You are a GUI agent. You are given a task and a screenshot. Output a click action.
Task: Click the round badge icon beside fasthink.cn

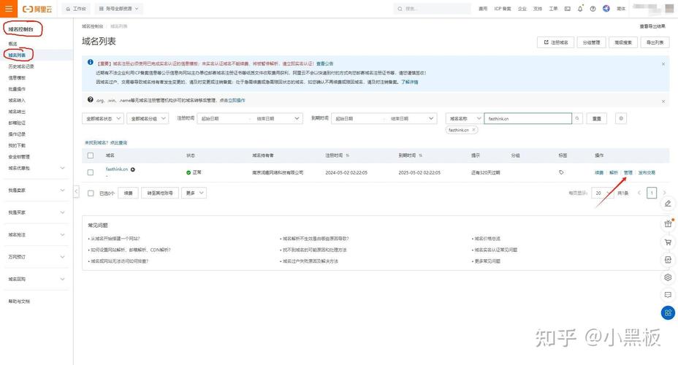click(133, 169)
